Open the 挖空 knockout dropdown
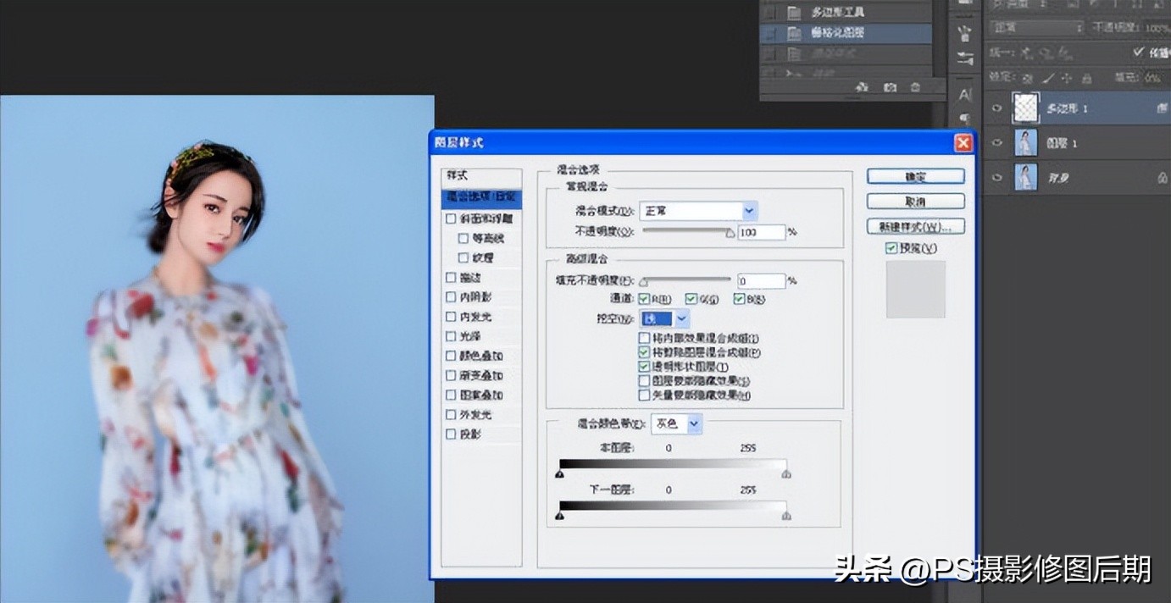 coord(680,318)
